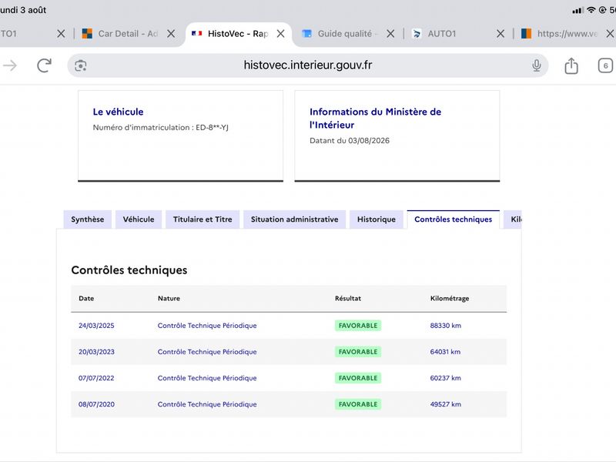Open the camera lens search icon in address bar
The image size is (616, 462).
point(81,65)
